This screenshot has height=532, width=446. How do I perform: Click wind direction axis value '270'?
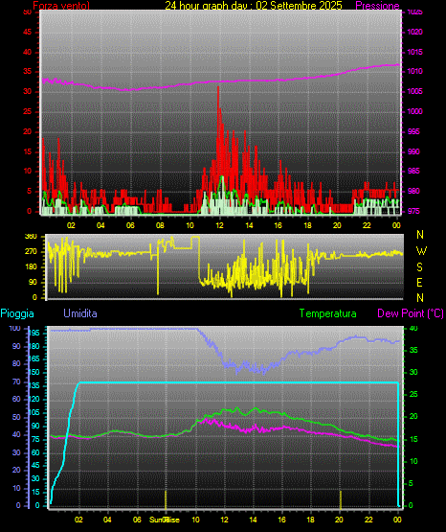[32, 252]
